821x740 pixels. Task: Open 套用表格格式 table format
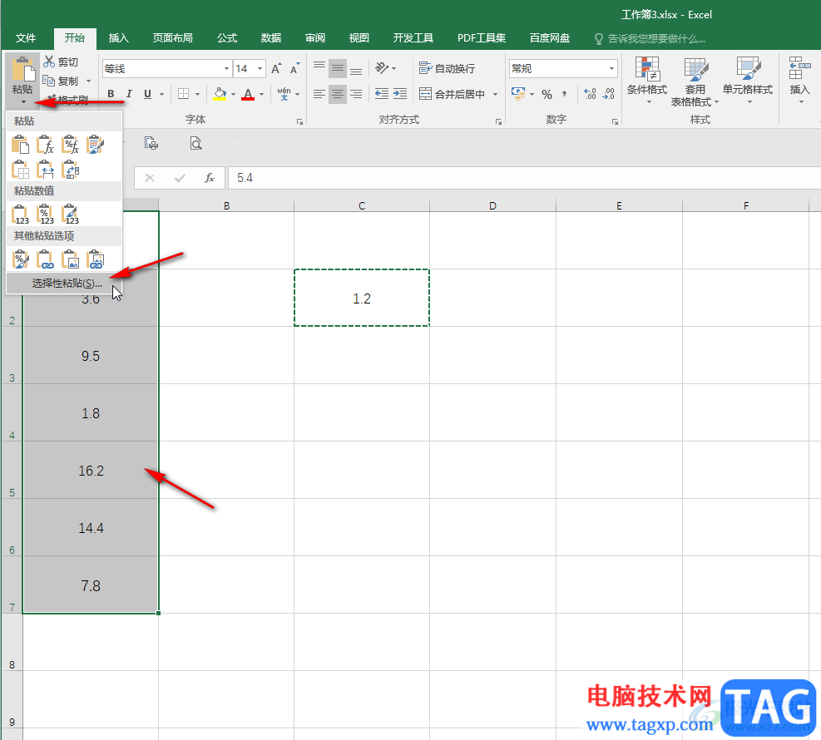pos(695,81)
